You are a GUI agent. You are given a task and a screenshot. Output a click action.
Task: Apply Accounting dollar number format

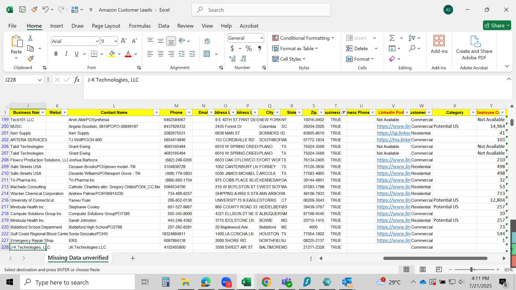tap(232, 48)
